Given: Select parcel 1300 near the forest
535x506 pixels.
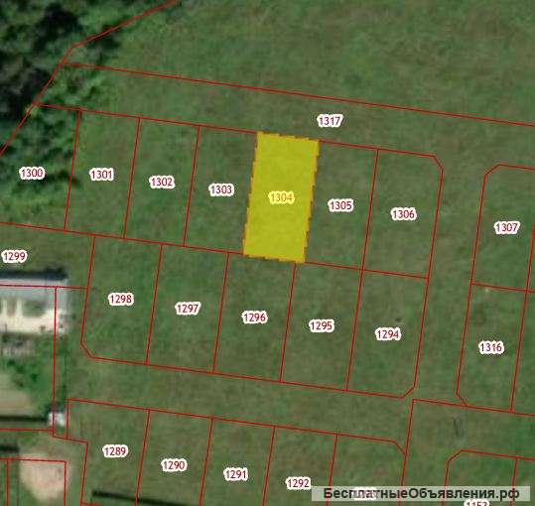Looking at the screenshot, I should click(32, 173).
